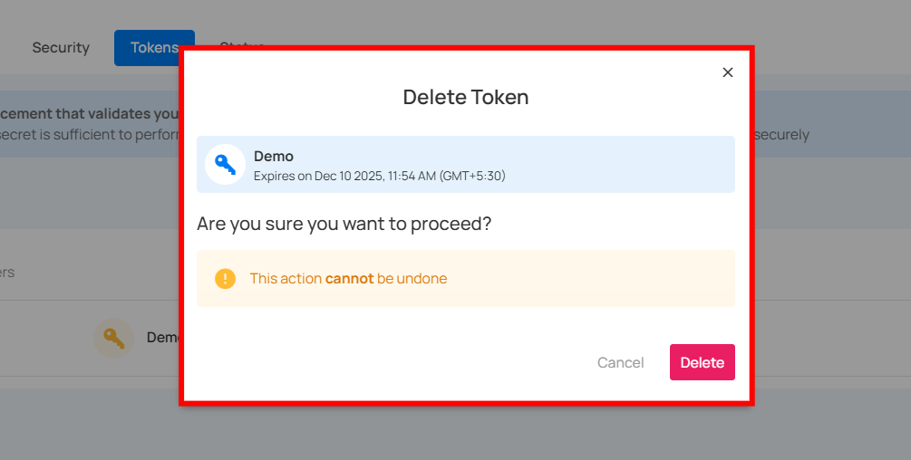Switch to the Security tab
Screen dimensions: 911x460
pyautogui.click(x=61, y=48)
